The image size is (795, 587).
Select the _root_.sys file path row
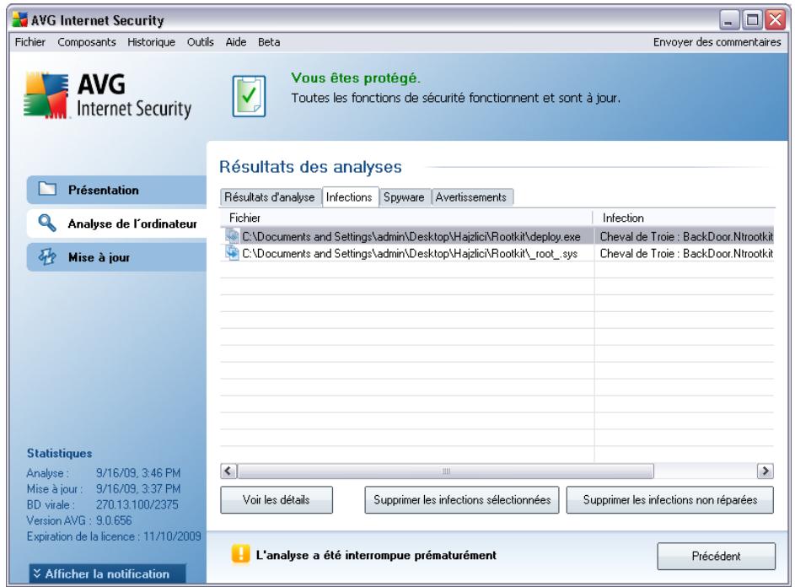point(410,253)
